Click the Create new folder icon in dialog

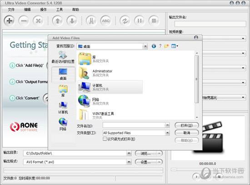tap(166, 46)
